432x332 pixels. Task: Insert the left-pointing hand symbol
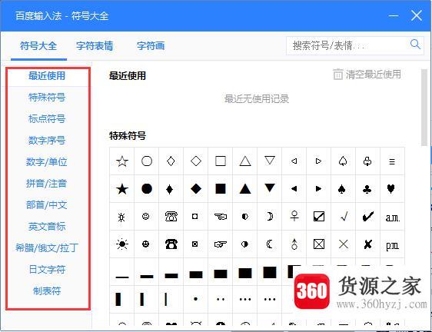pos(221,217)
